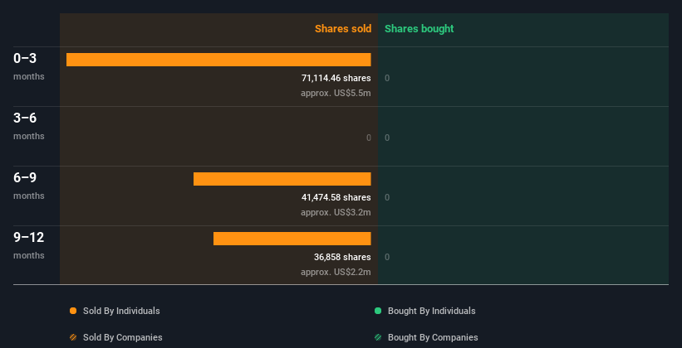Click the 71,114.46 shares value
Screen dimensions: 682x348
coord(336,78)
